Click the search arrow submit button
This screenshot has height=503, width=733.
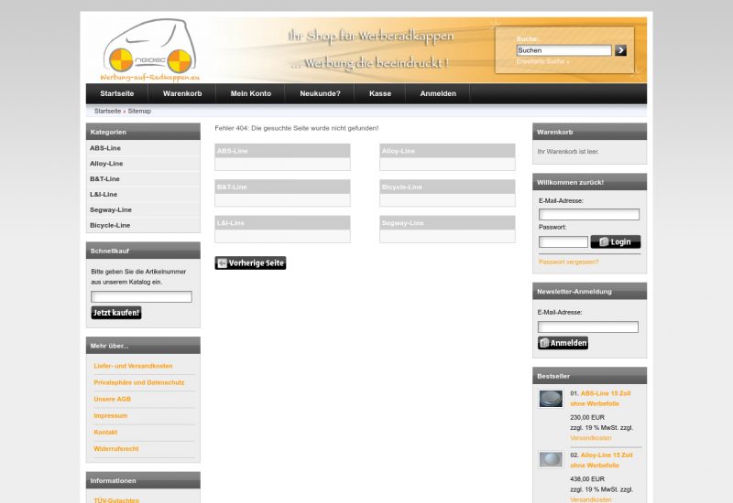coord(620,50)
